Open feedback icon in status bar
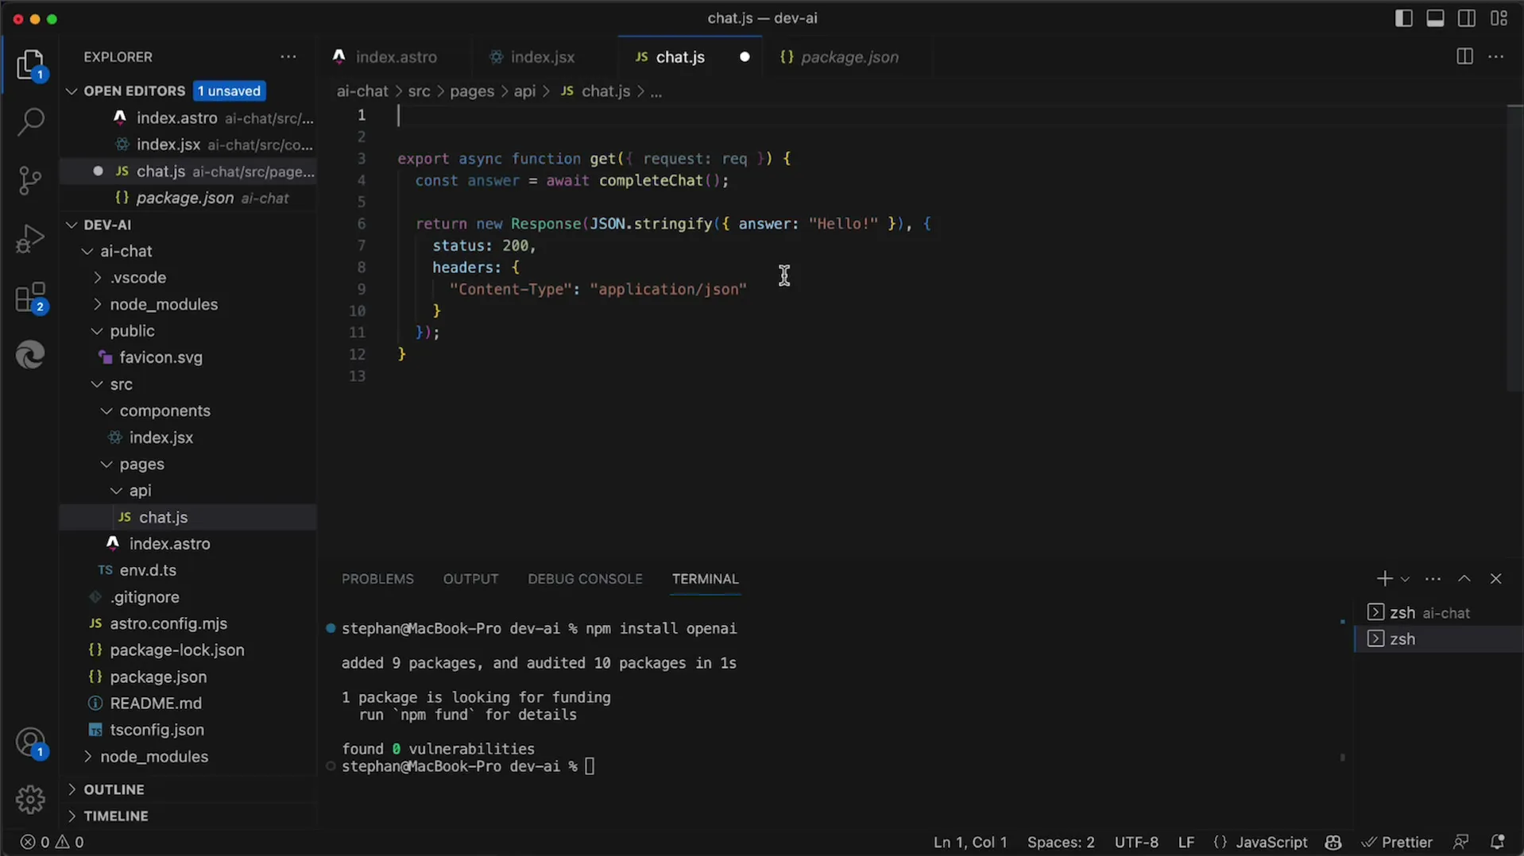The width and height of the screenshot is (1524, 856). click(1460, 842)
